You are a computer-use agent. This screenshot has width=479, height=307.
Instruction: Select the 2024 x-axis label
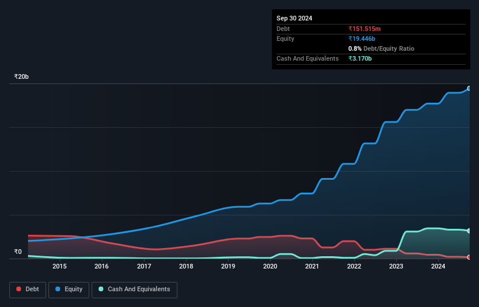point(438,266)
